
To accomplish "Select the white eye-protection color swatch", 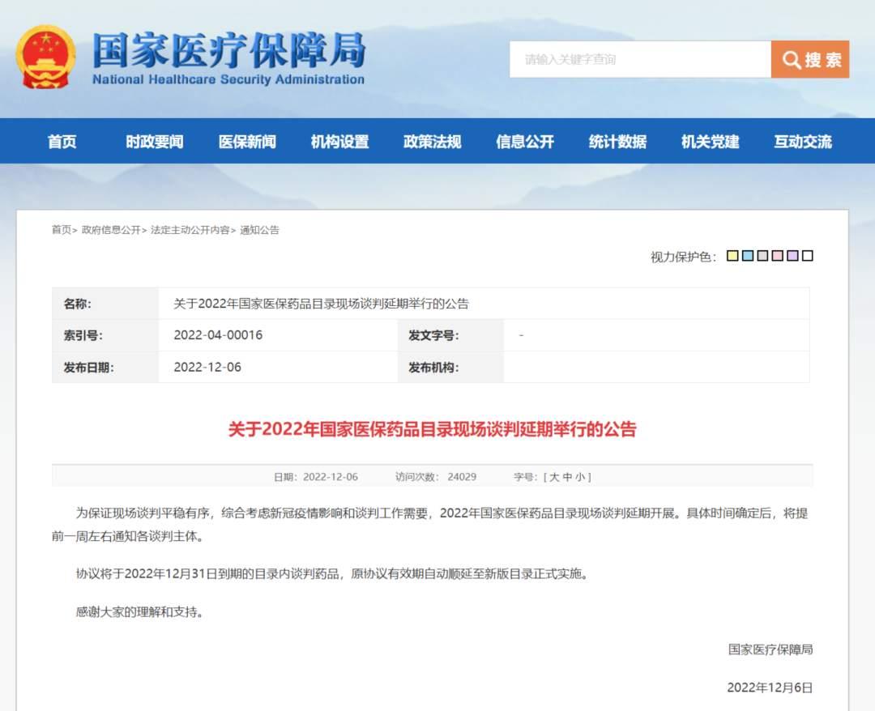I will coord(807,256).
